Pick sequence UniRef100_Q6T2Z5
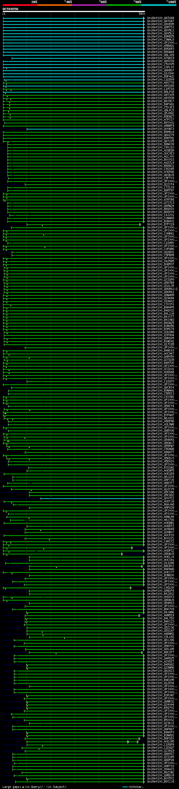Viewport: 179px width, 789px height. click(161, 141)
